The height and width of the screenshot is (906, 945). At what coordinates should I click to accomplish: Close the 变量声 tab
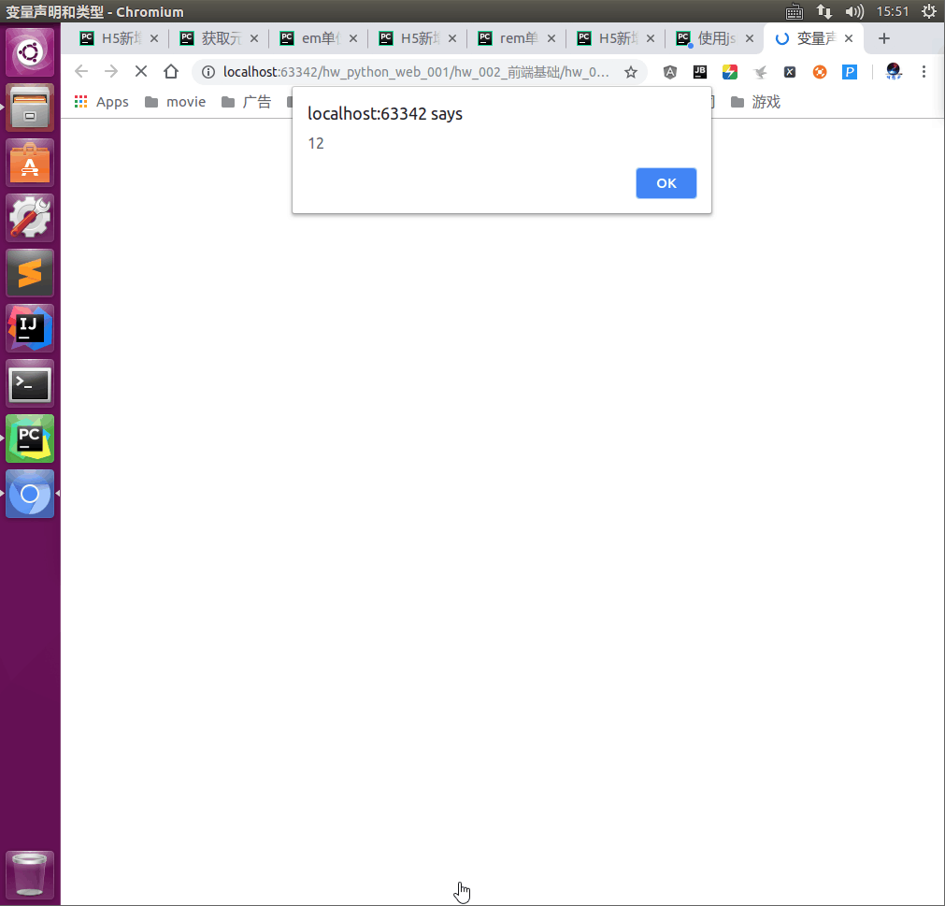point(849,38)
